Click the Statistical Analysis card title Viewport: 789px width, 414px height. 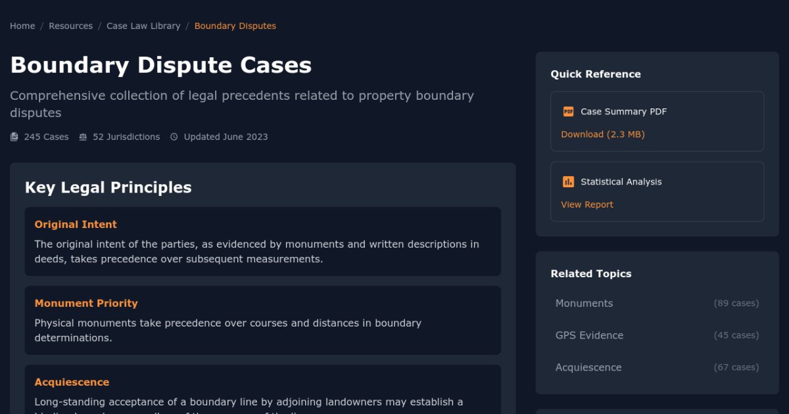621,182
